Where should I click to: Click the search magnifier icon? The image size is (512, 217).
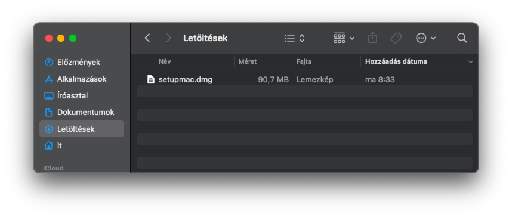[x=462, y=38]
